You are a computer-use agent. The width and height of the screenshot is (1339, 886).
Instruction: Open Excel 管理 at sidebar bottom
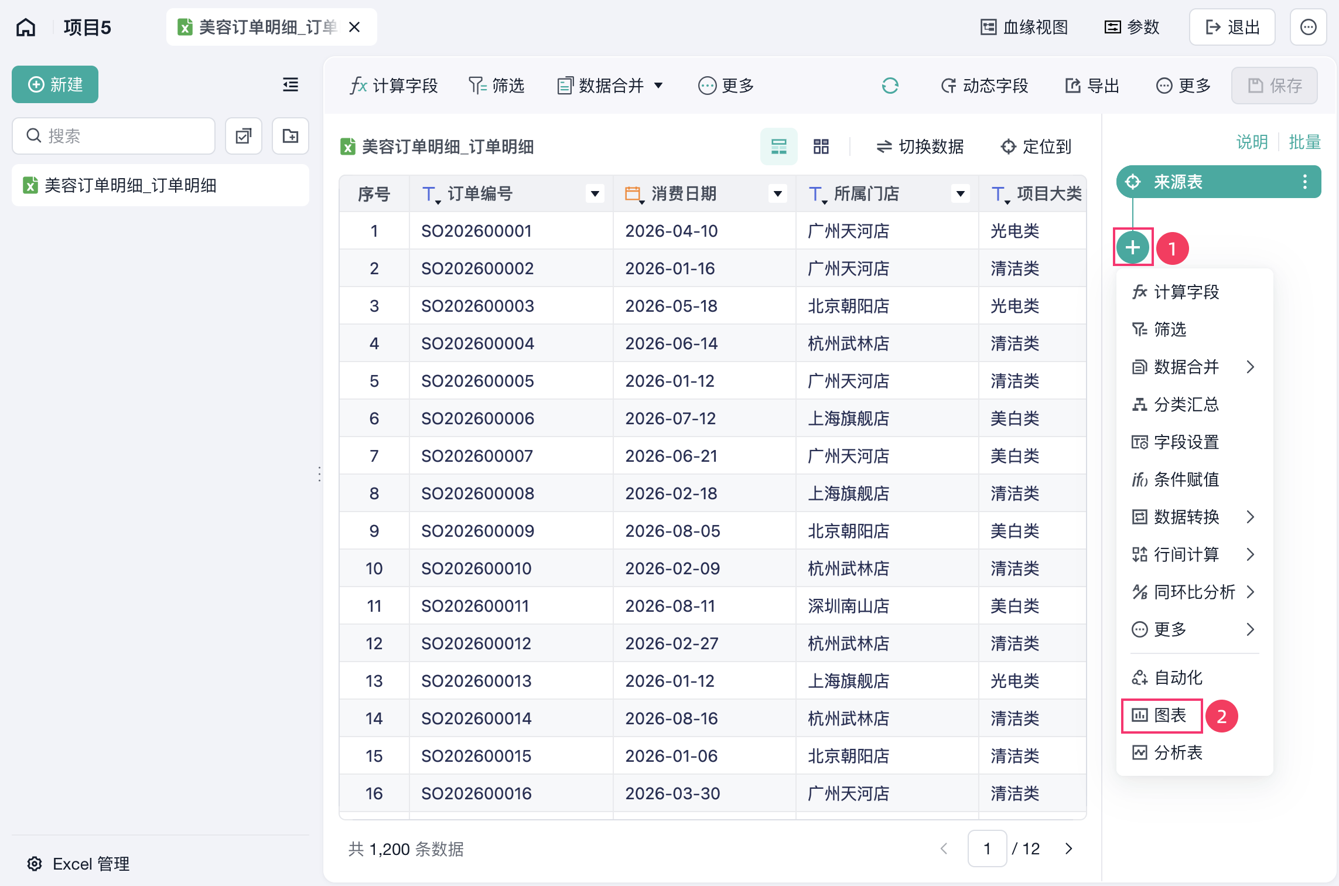[x=78, y=864]
